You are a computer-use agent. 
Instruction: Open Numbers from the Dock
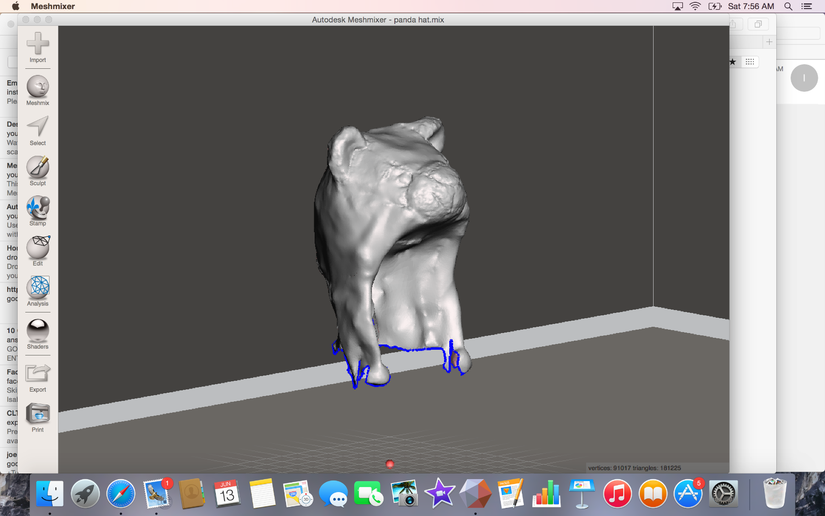pos(546,494)
